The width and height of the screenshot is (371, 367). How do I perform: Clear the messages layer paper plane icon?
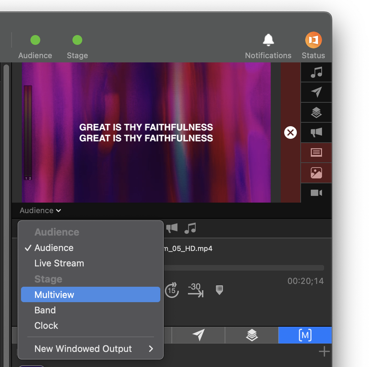[x=316, y=92]
